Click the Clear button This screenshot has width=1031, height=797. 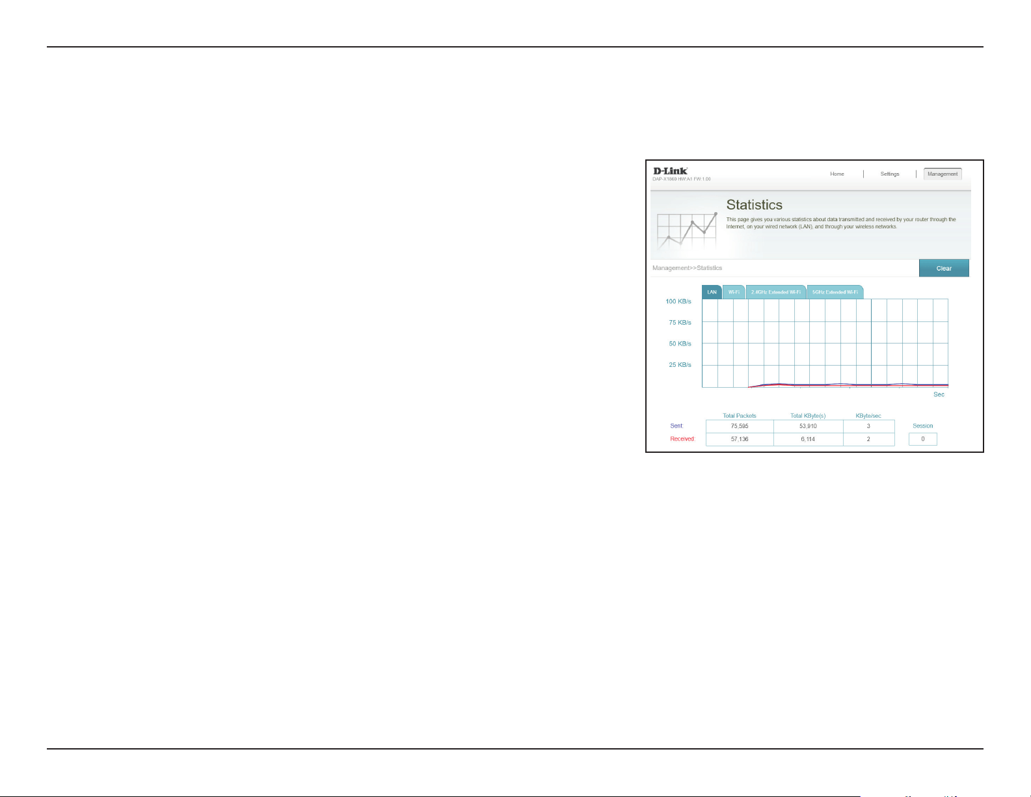pos(944,268)
